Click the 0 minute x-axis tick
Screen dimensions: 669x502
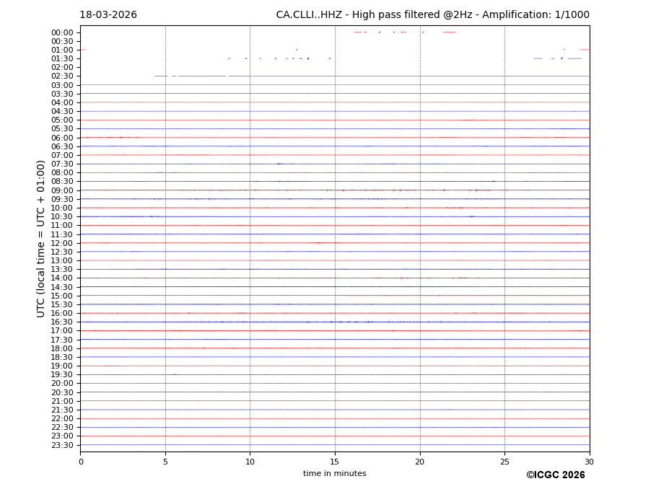click(81, 462)
